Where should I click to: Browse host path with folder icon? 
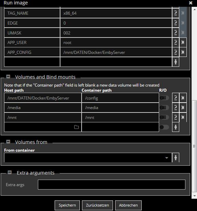point(76,127)
